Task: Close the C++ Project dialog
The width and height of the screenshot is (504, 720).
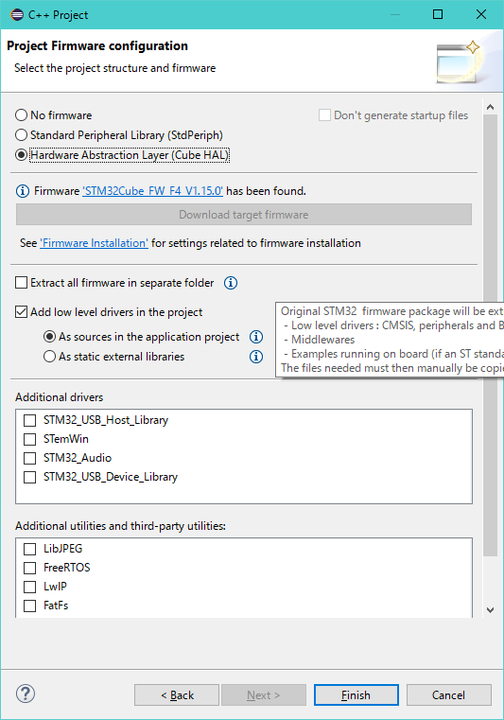Action: click(x=481, y=14)
